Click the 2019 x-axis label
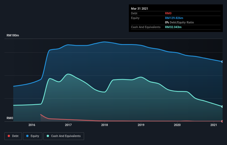The image size is (227, 145). point(141,125)
